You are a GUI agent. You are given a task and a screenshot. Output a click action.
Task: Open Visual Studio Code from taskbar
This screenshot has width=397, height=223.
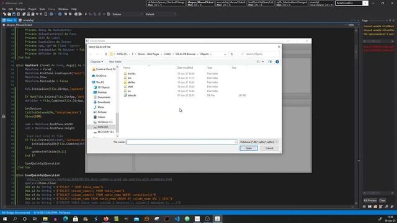pos(177,219)
